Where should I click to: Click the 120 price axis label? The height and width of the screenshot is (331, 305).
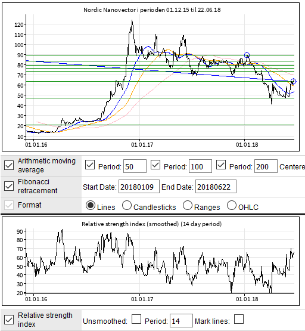[18, 24]
